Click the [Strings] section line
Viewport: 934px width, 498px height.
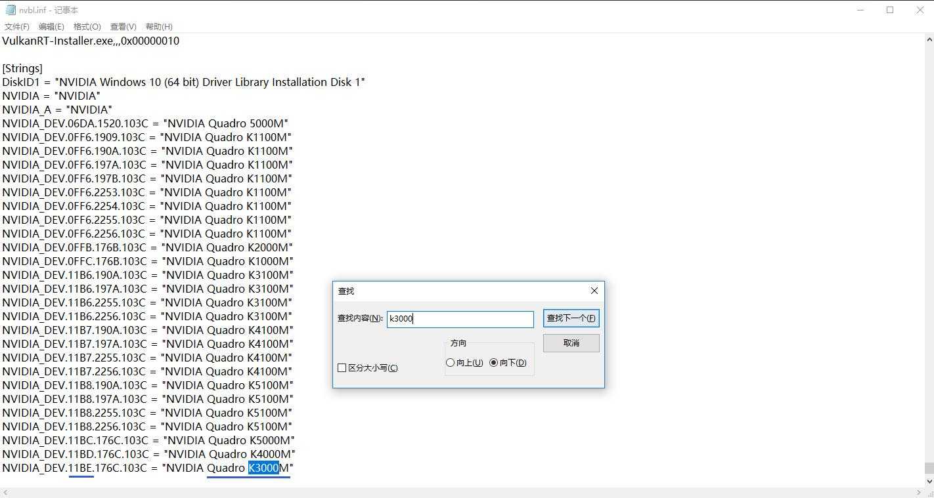(x=22, y=68)
